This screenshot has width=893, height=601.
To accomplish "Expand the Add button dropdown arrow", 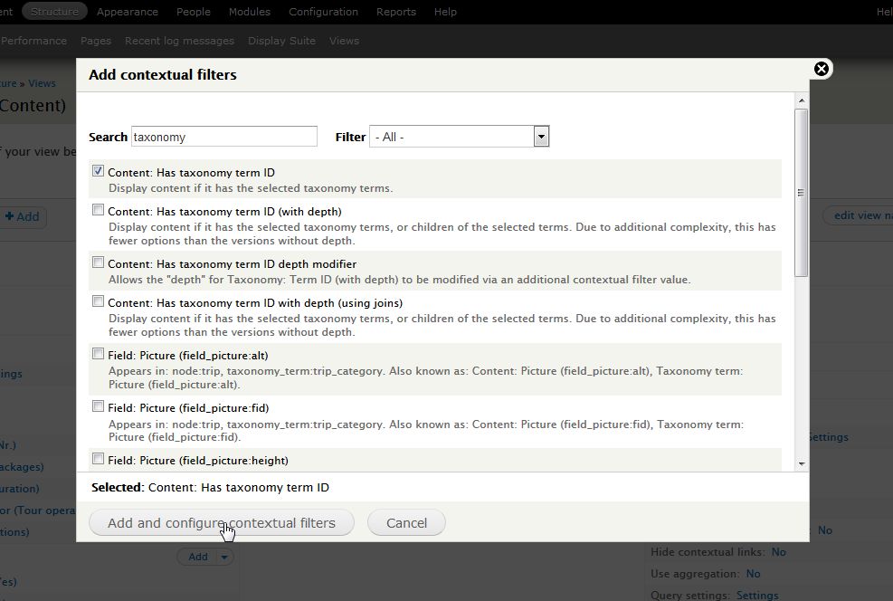I will tap(224, 557).
